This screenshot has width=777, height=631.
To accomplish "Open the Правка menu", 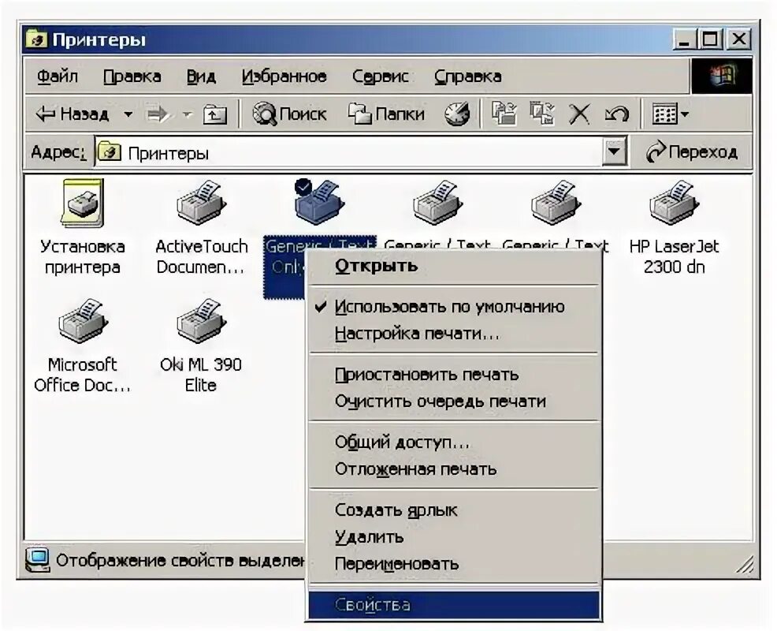I will pyautogui.click(x=132, y=77).
